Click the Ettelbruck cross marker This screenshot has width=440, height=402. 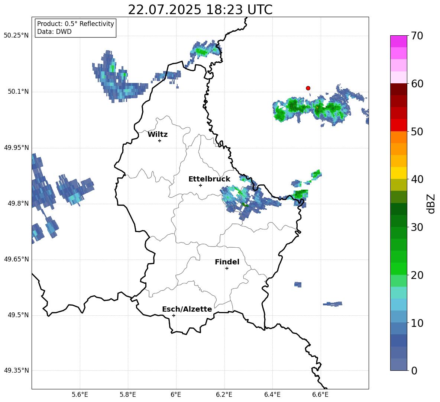tap(200, 185)
